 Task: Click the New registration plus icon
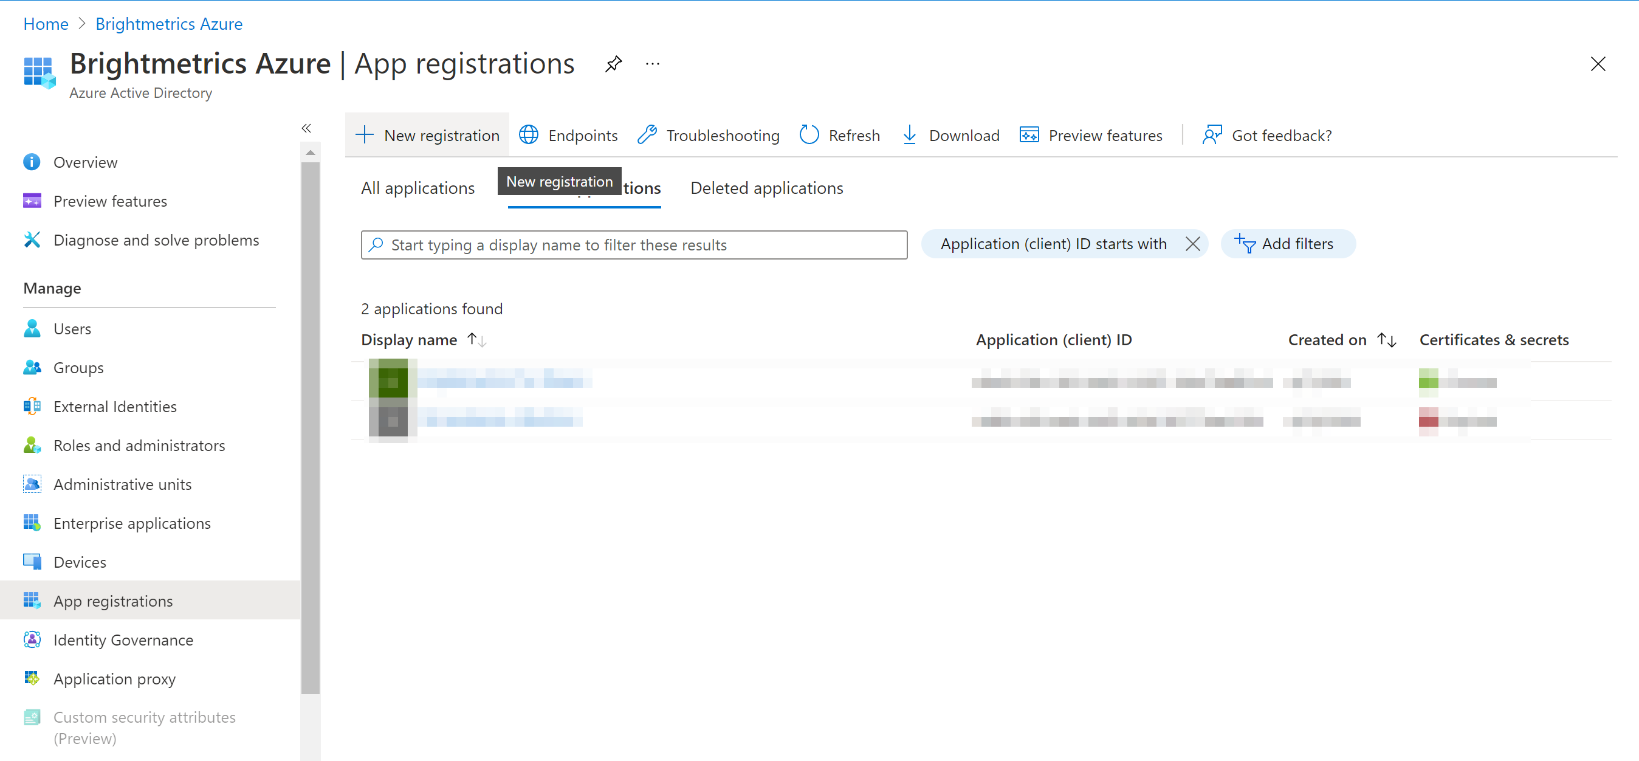point(365,135)
